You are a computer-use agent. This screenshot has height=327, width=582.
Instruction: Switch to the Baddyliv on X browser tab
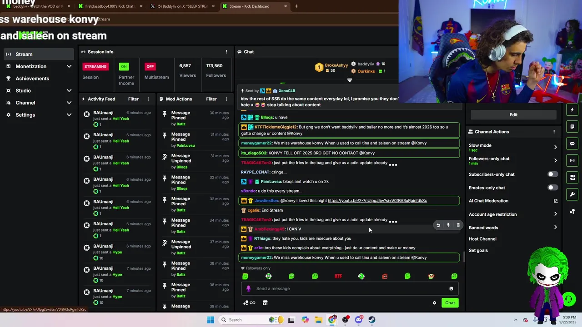point(182,6)
